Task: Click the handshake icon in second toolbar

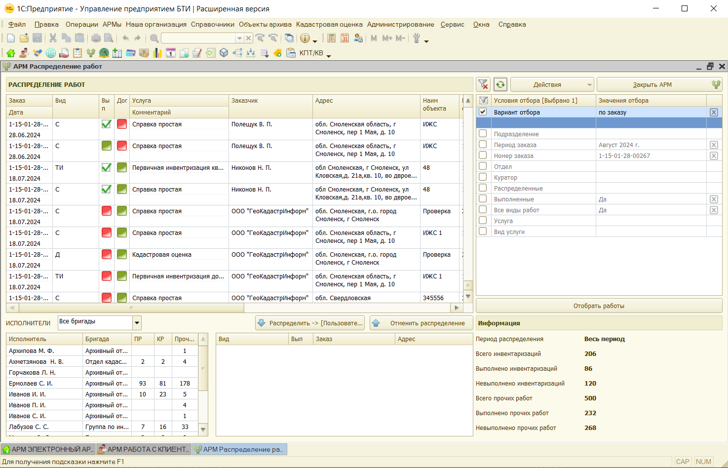Action: [x=37, y=53]
